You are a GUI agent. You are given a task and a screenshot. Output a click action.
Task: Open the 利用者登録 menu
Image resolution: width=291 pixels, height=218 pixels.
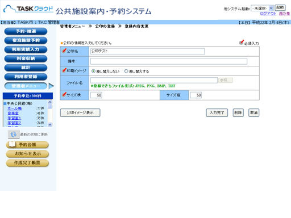click(x=26, y=77)
